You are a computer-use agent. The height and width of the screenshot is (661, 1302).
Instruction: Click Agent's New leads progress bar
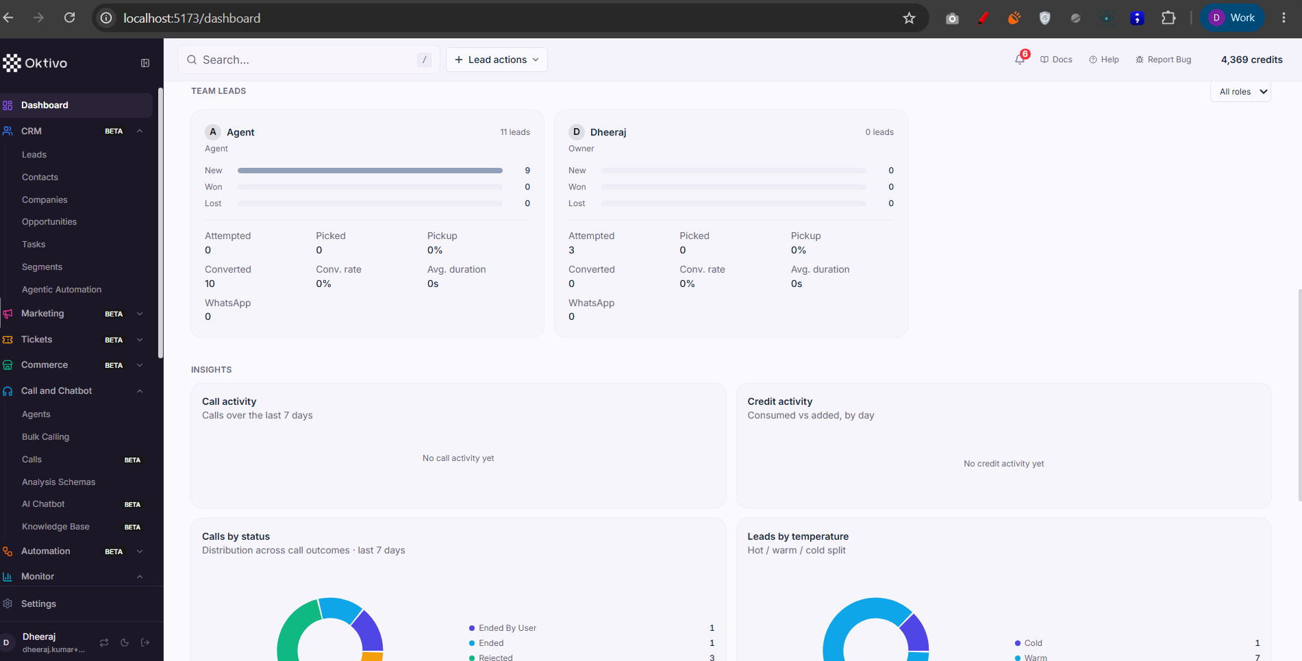(370, 171)
